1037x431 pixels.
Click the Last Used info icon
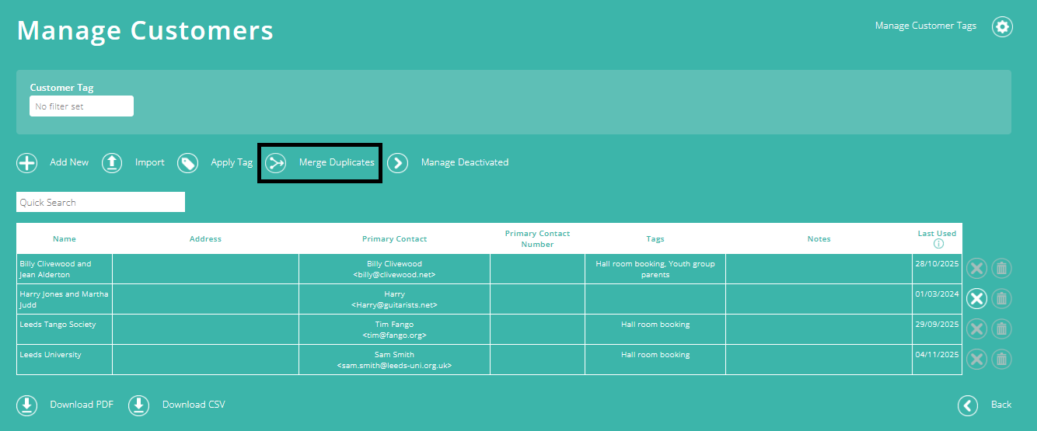[x=938, y=244]
